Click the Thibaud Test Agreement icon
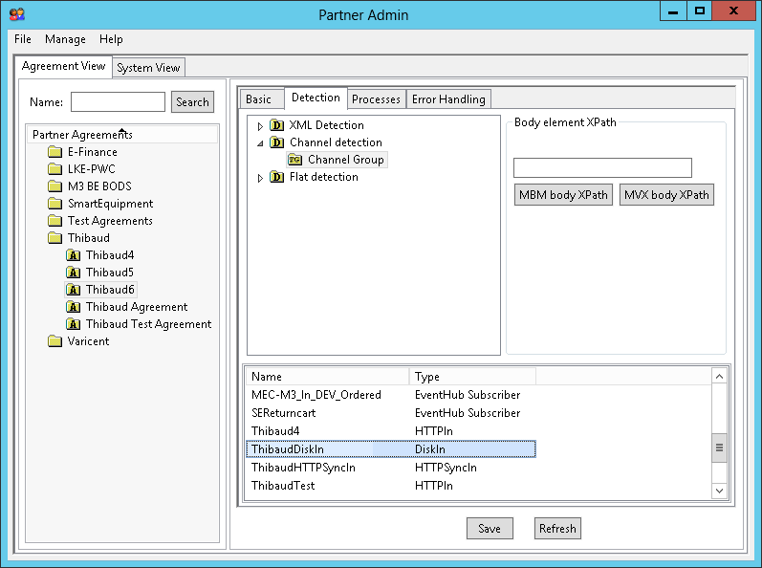762x568 pixels. pos(74,324)
